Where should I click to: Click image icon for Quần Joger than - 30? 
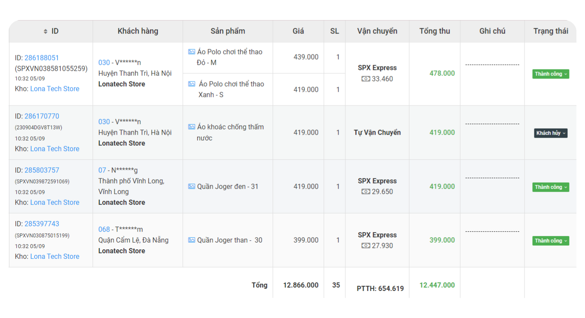coord(192,240)
